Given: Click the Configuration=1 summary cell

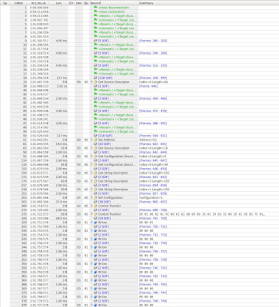Looking at the screenshot, I should [151, 198].
